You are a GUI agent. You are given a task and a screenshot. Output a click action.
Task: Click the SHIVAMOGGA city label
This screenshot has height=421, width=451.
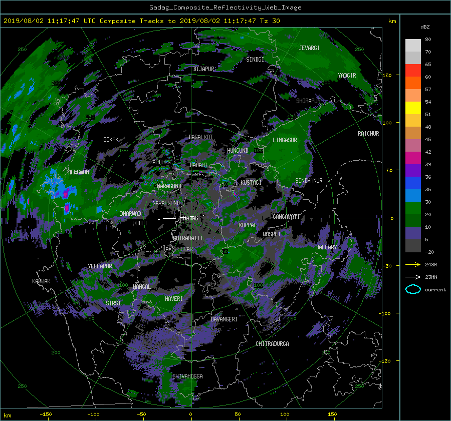(187, 376)
